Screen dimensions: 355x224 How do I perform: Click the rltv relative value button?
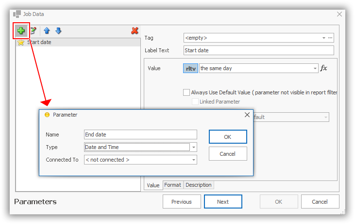191,69
